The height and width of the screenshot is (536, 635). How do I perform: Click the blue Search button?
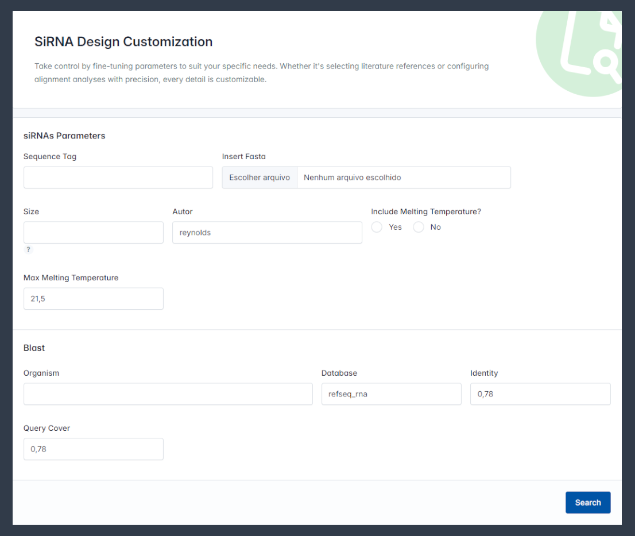[x=587, y=502]
